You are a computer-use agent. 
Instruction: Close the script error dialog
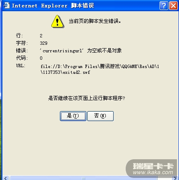pos(173,6)
